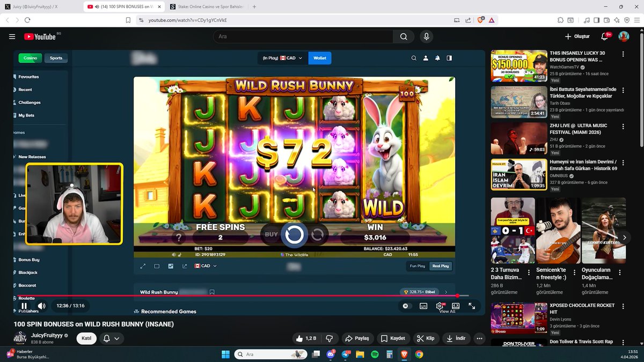This screenshot has width=644, height=362.
Task: Open File Explorer from the taskbar
Action: click(360, 354)
